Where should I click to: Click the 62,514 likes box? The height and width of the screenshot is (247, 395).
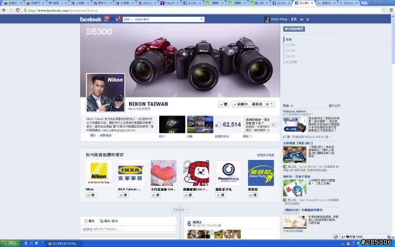(228, 124)
